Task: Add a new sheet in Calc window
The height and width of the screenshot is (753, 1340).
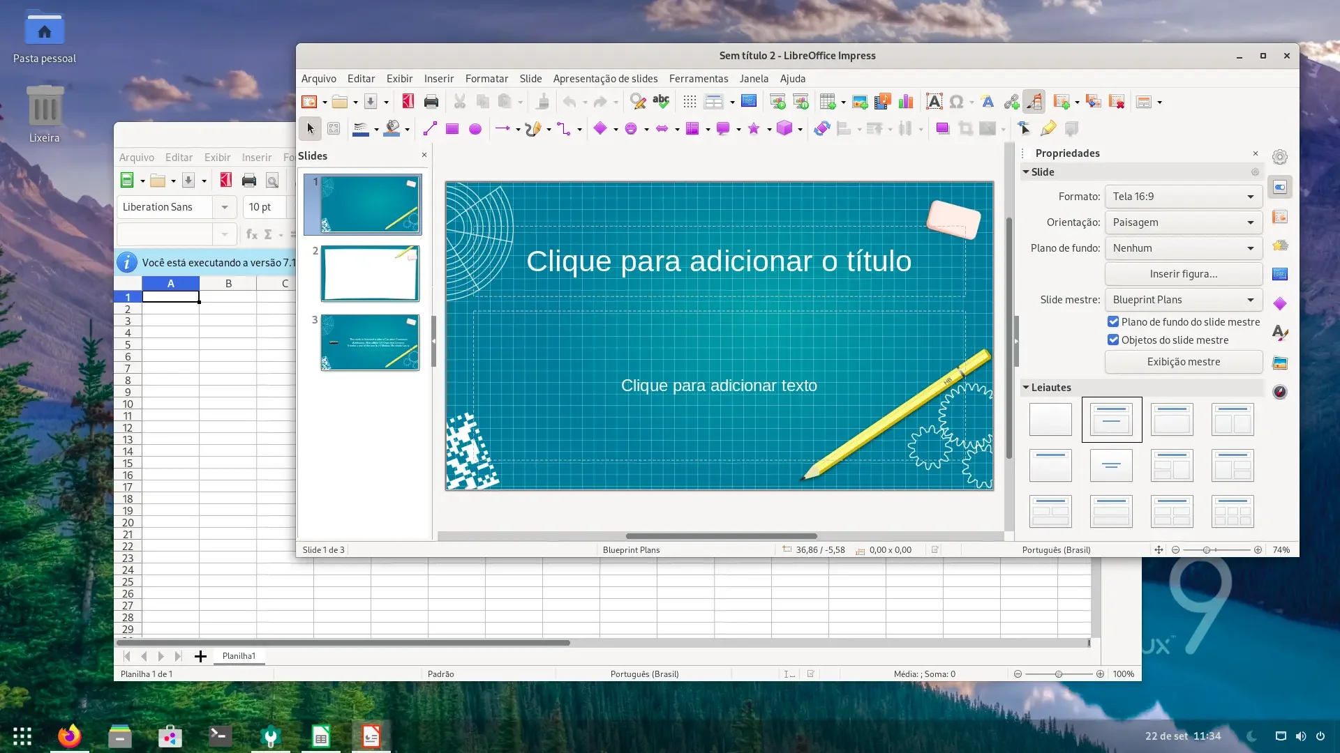Action: pos(200,656)
